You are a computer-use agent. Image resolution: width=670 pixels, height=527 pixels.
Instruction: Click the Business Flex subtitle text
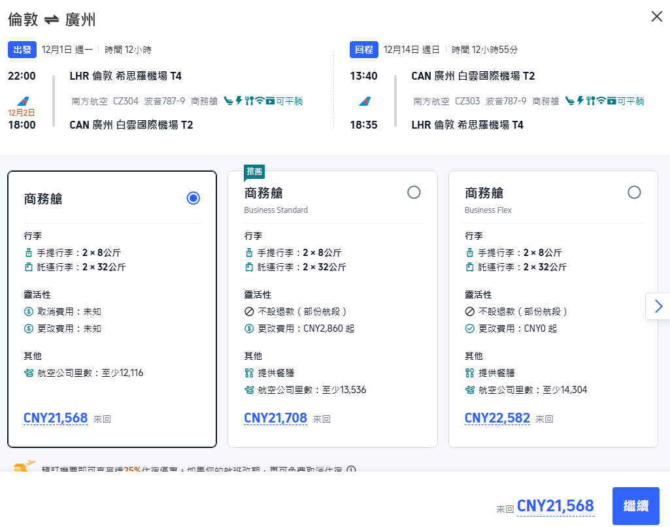pos(488,210)
